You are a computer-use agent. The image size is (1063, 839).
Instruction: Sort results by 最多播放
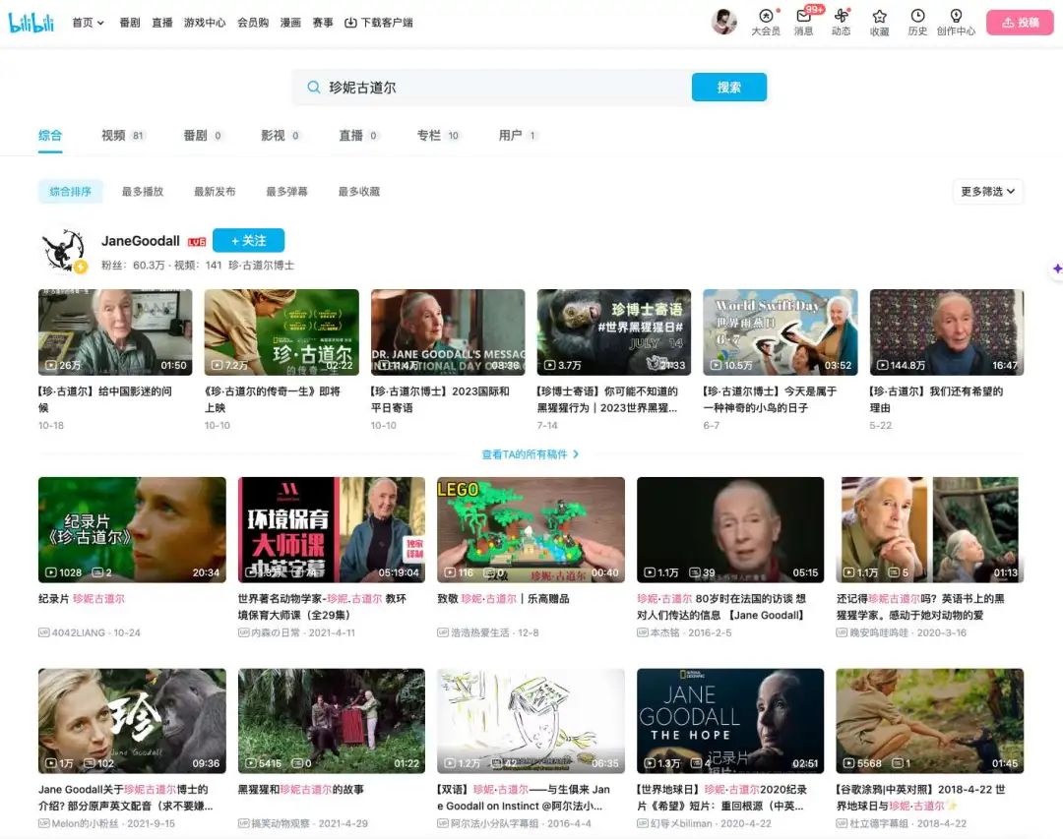pyautogui.click(x=143, y=192)
